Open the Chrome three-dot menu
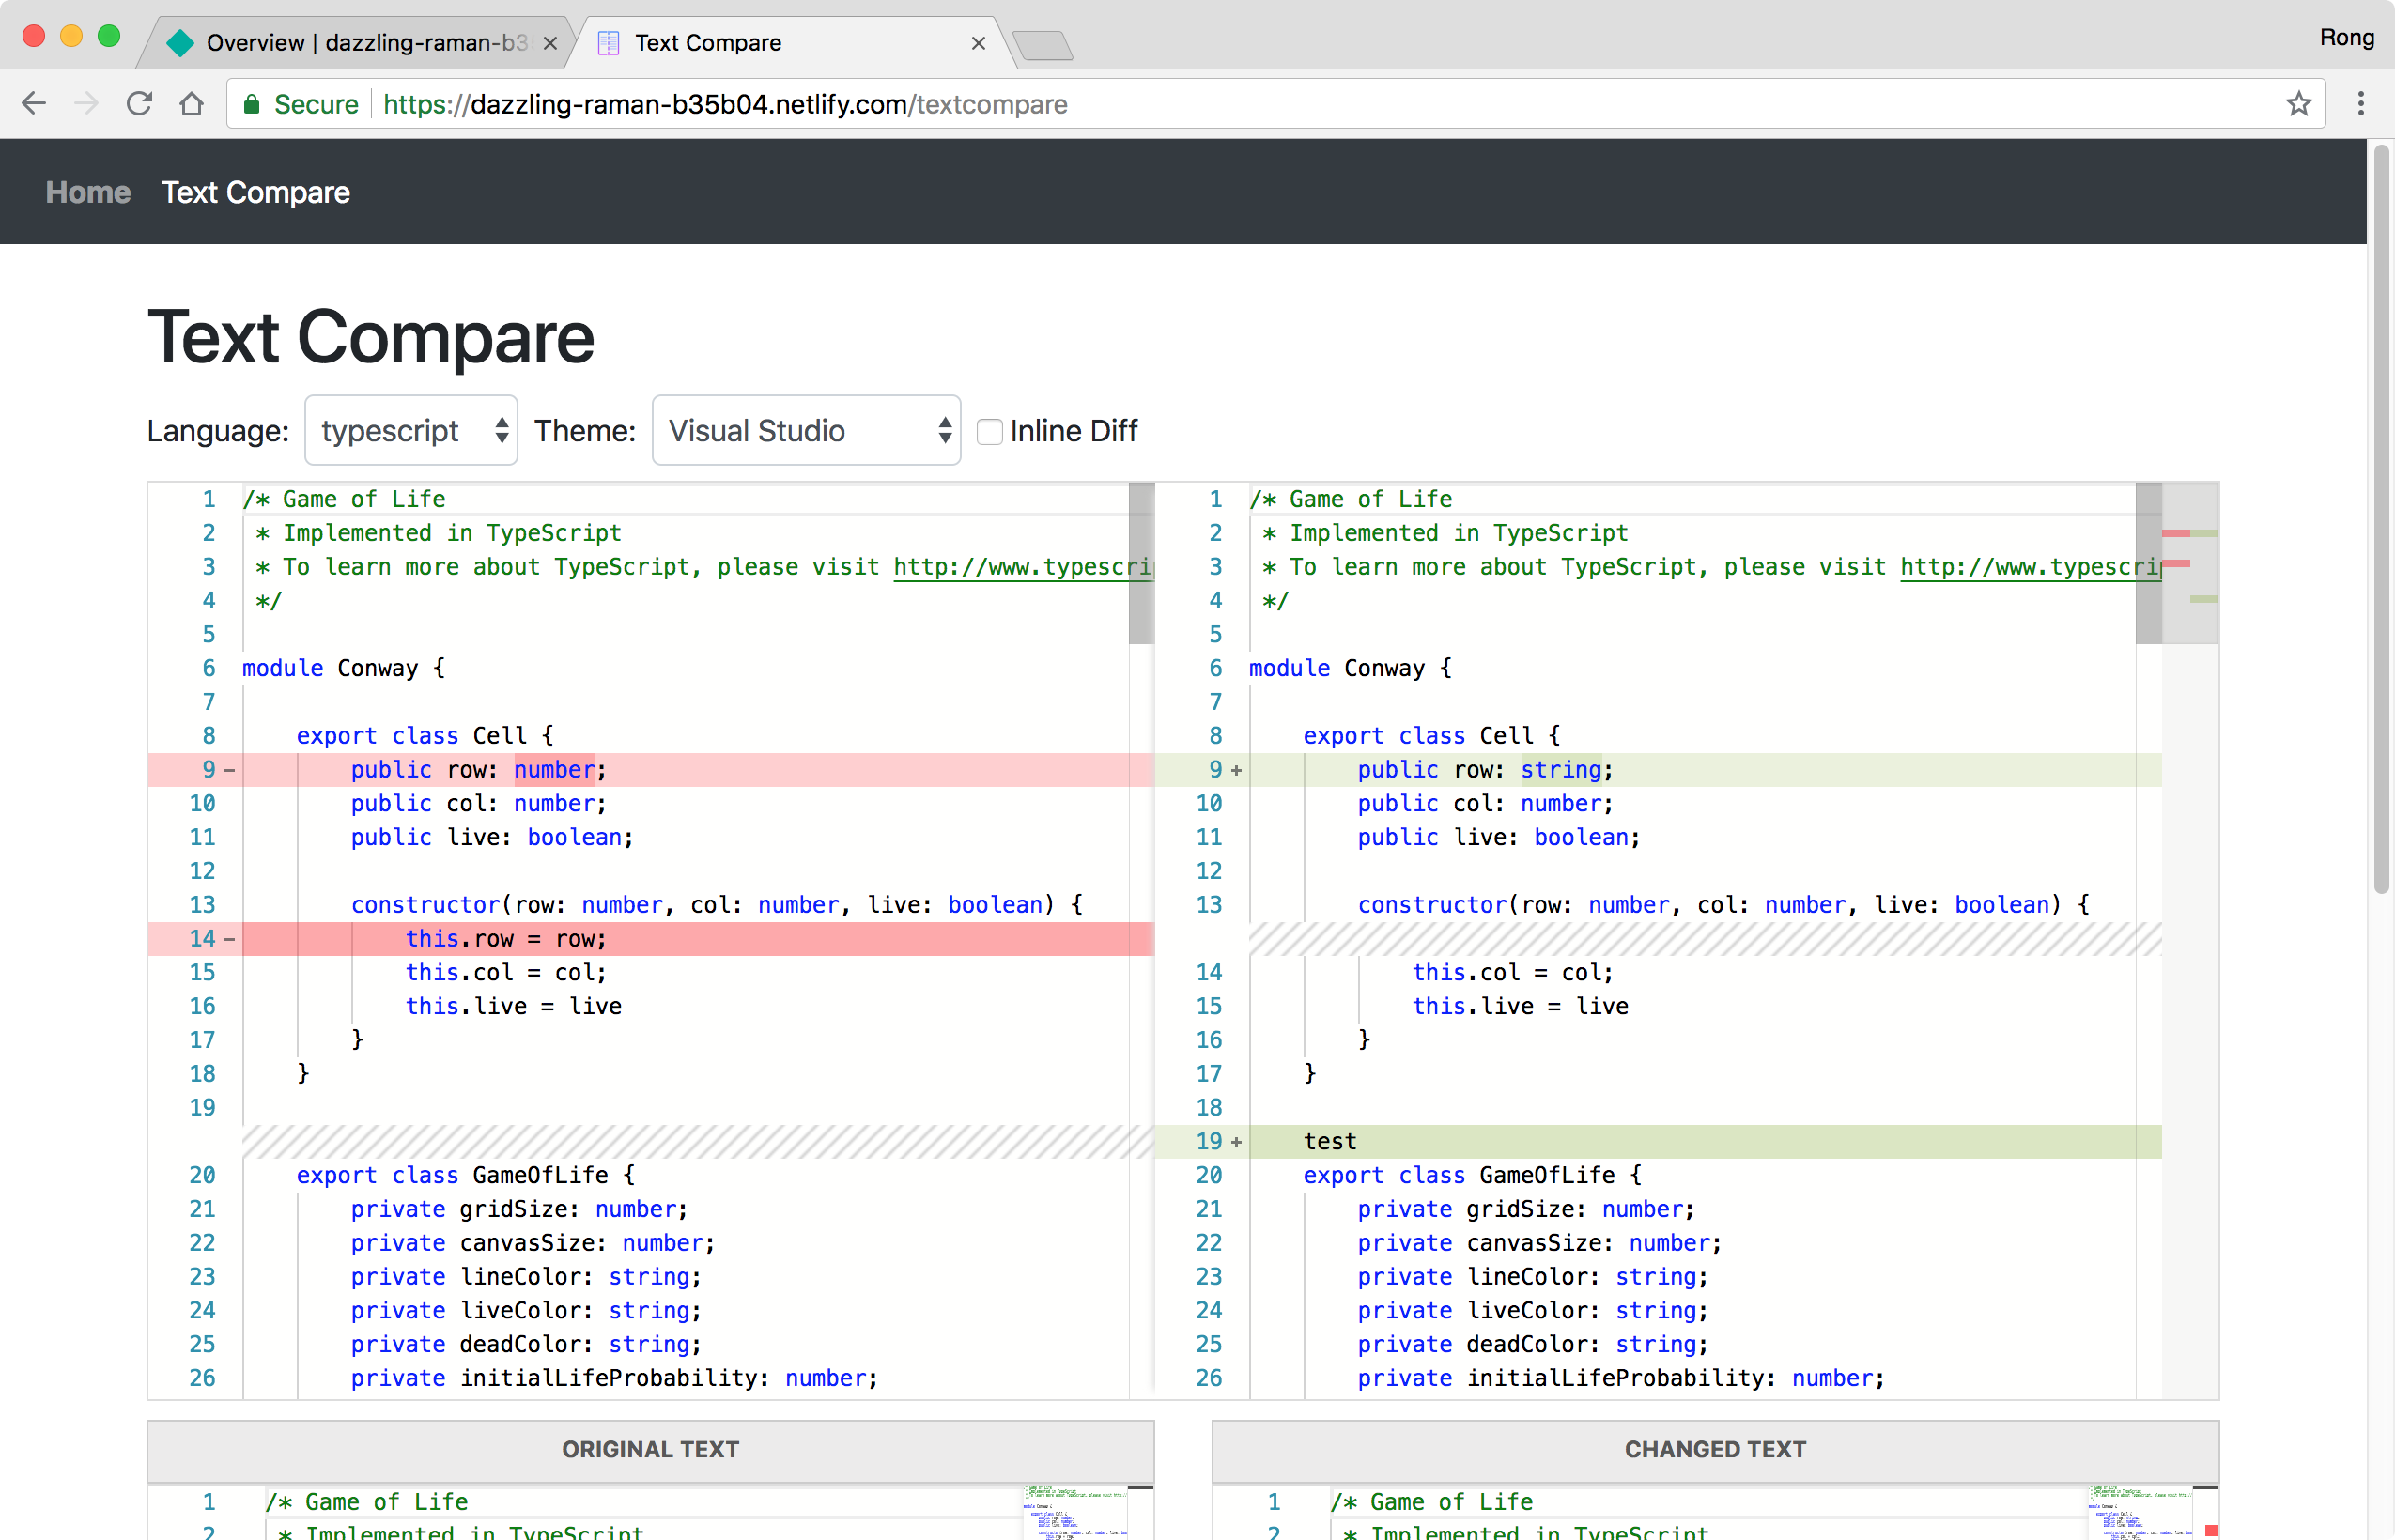The width and height of the screenshot is (2395, 1540). (x=2361, y=103)
